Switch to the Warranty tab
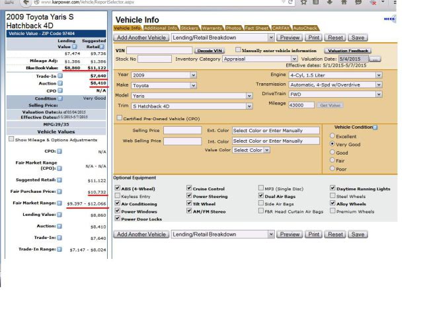This screenshot has height=317, width=423. (212, 28)
